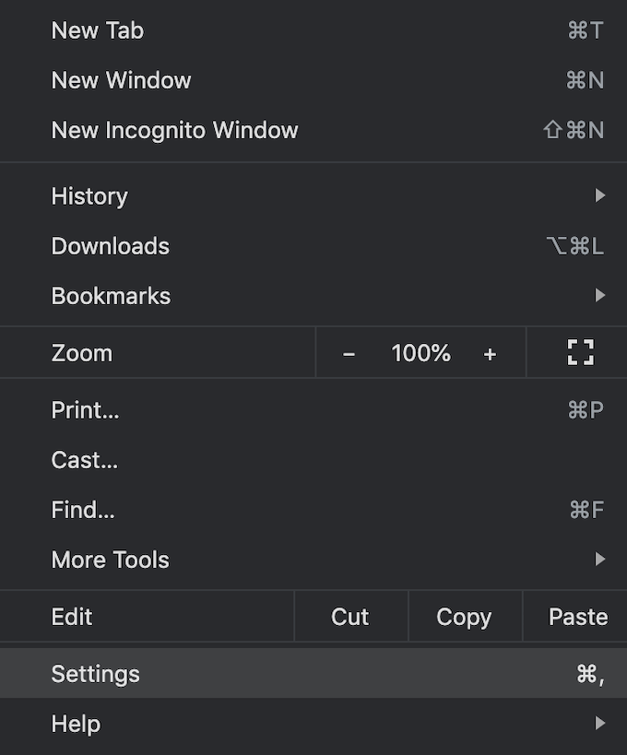Screen dimensions: 627x755
Task: Click the Copy button
Action: click(x=464, y=617)
